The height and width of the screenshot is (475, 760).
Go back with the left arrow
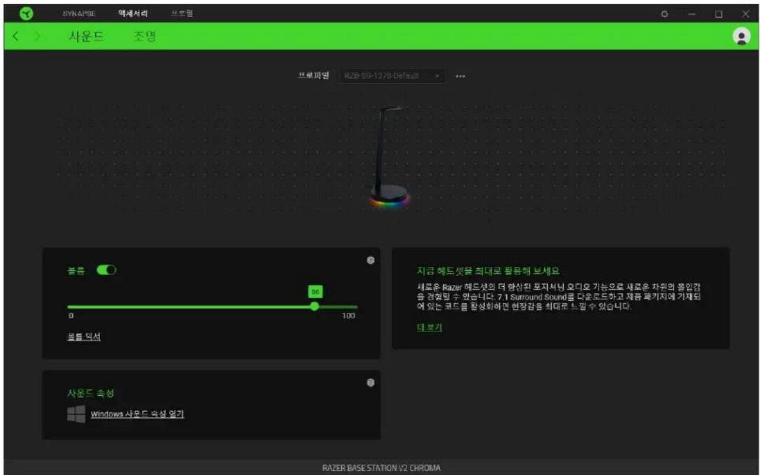[17, 37]
